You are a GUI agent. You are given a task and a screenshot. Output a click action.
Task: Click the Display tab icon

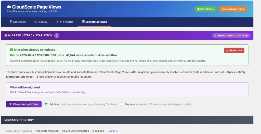pos(35,22)
